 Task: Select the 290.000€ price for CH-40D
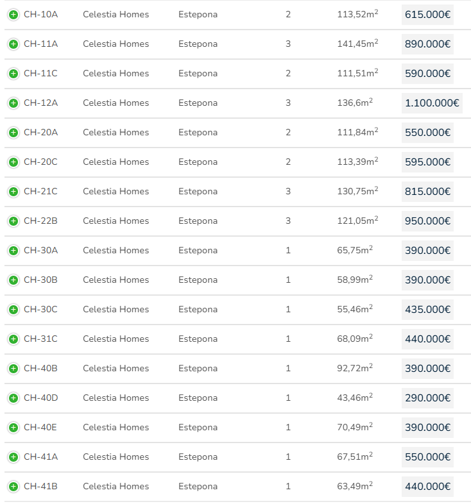pos(427,398)
